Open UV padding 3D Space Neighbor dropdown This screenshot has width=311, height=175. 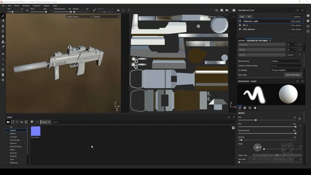point(286,70)
